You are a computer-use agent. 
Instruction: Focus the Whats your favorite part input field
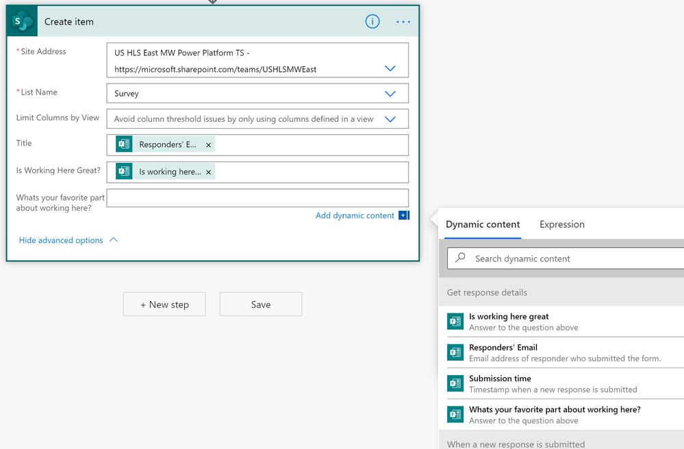click(x=257, y=198)
